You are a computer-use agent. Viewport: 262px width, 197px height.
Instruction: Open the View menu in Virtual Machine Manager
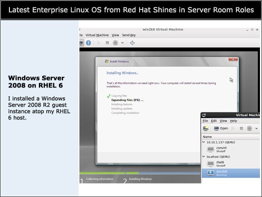click(x=223, y=121)
